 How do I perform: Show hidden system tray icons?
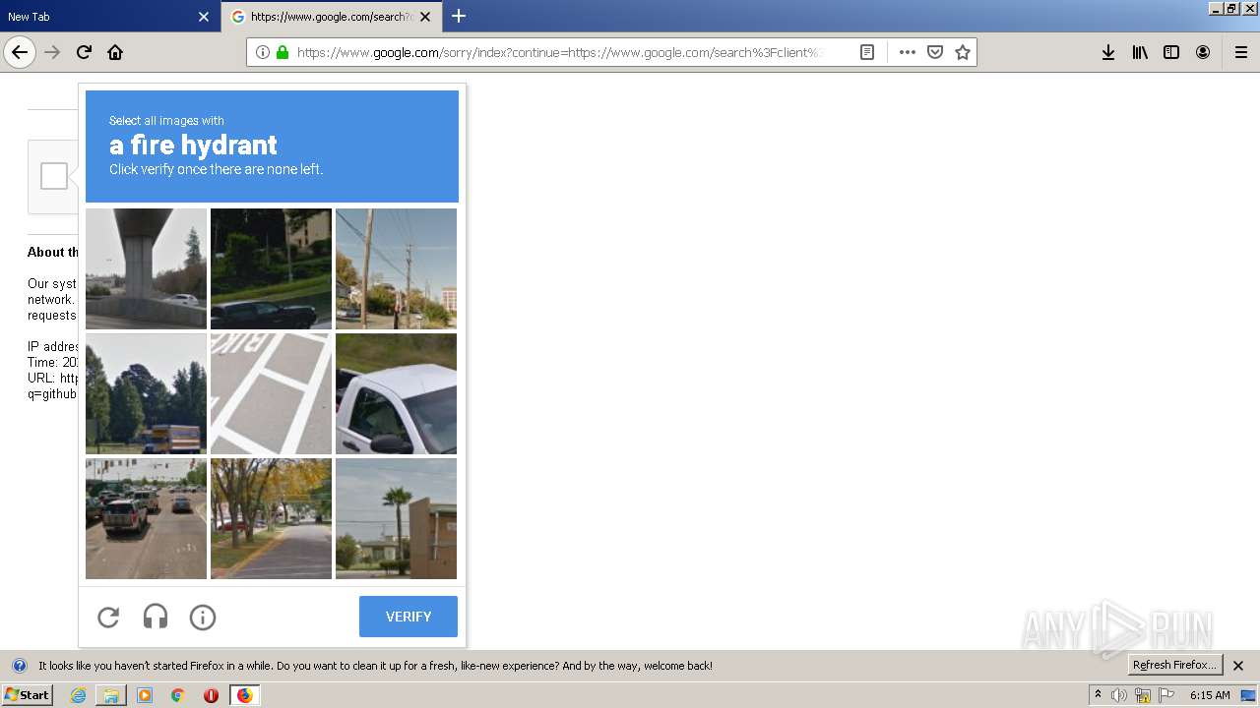[1098, 694]
